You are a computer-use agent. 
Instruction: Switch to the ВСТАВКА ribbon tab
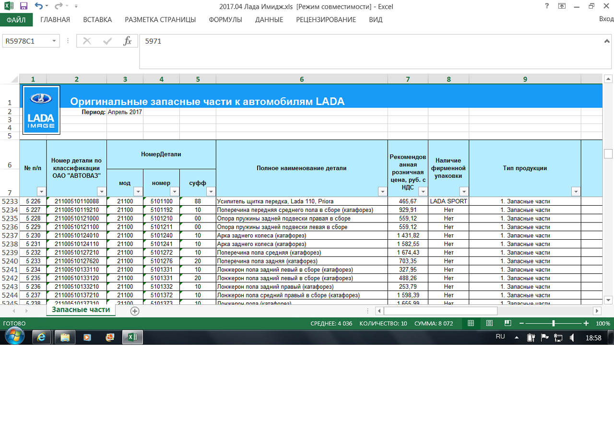pos(97,20)
